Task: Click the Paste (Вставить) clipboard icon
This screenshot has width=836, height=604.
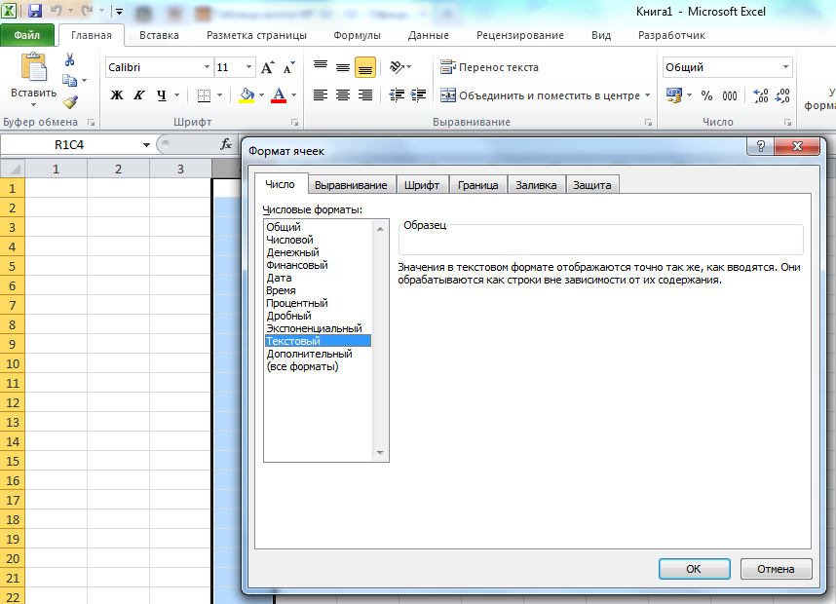Action: pyautogui.click(x=33, y=67)
